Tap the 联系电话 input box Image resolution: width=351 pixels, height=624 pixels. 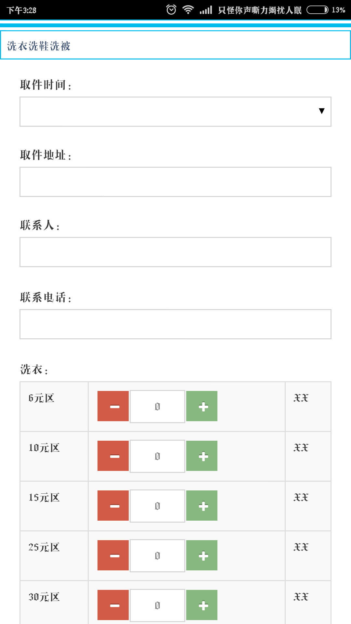(x=175, y=324)
